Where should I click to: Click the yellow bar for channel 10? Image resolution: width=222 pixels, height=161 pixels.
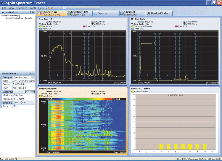point(205,147)
